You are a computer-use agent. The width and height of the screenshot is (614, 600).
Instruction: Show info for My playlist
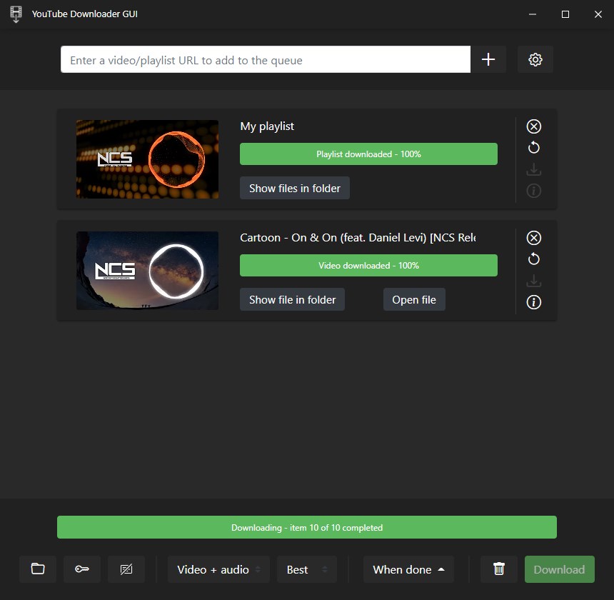tap(534, 191)
